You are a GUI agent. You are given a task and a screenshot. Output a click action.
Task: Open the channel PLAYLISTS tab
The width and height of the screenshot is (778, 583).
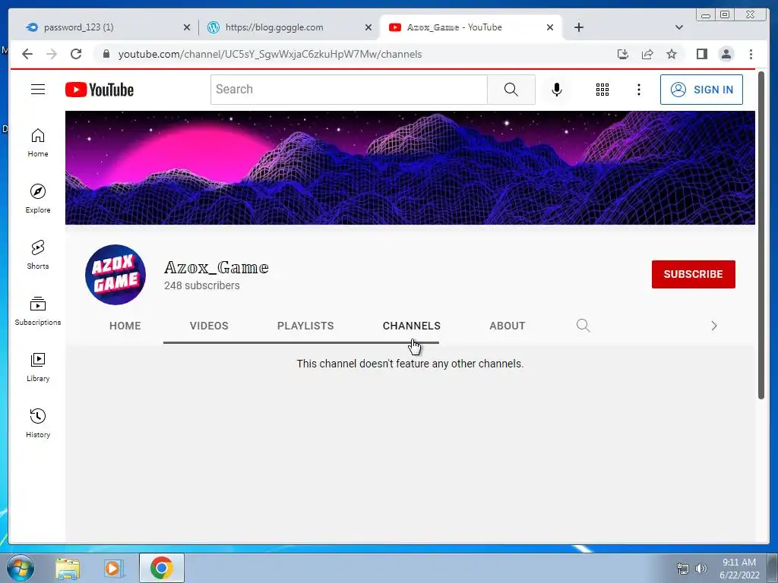click(x=305, y=326)
